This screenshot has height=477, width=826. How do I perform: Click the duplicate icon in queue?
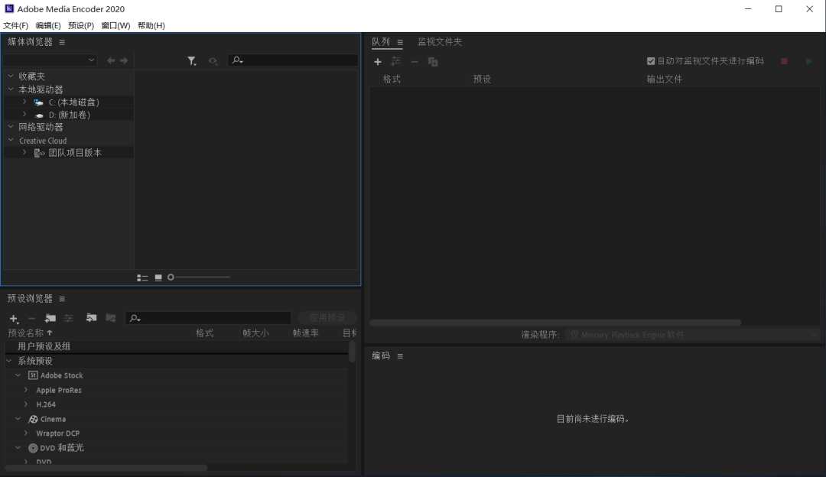433,62
